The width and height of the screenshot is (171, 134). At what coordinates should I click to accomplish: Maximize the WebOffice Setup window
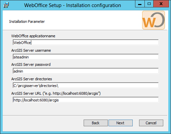click(x=149, y=4)
